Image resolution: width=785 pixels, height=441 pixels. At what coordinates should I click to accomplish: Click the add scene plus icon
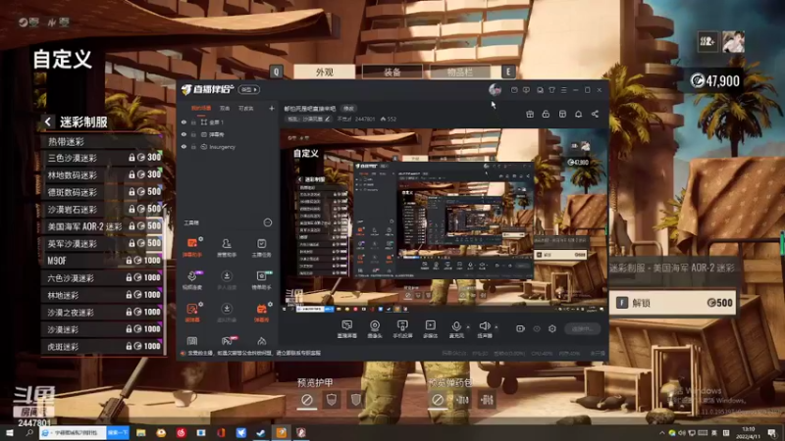(272, 108)
